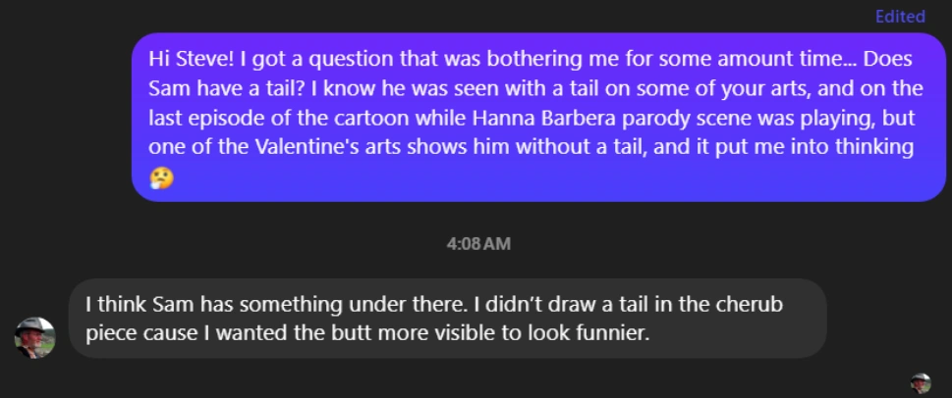
Task: Open Steve's profile picture beside his reply
Action: 35,337
